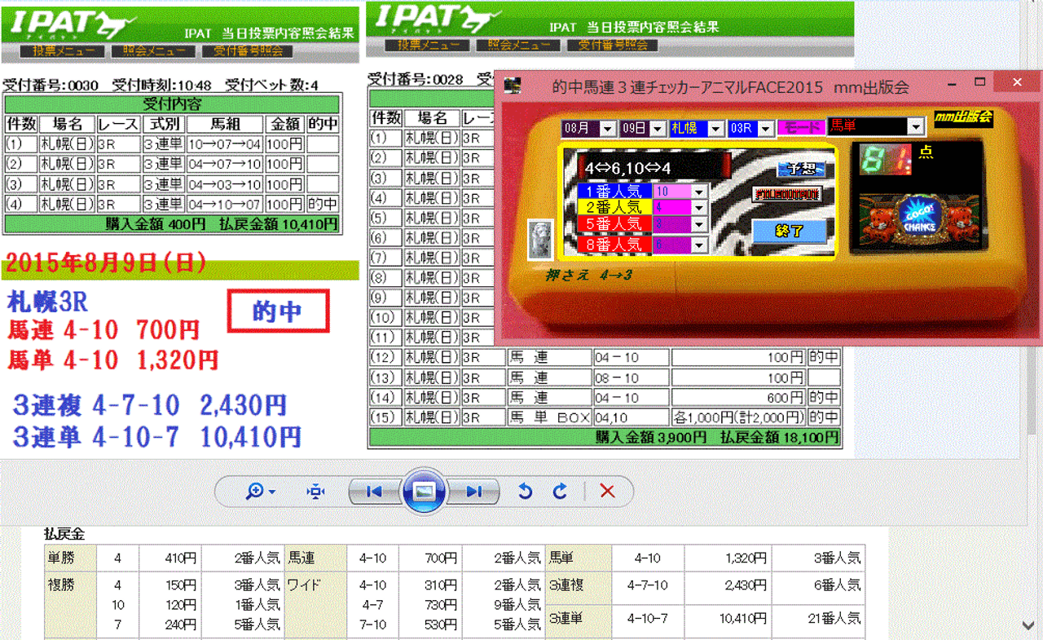Go to the previous picture
Image resolution: width=1043 pixels, height=640 pixels.
coord(374,492)
